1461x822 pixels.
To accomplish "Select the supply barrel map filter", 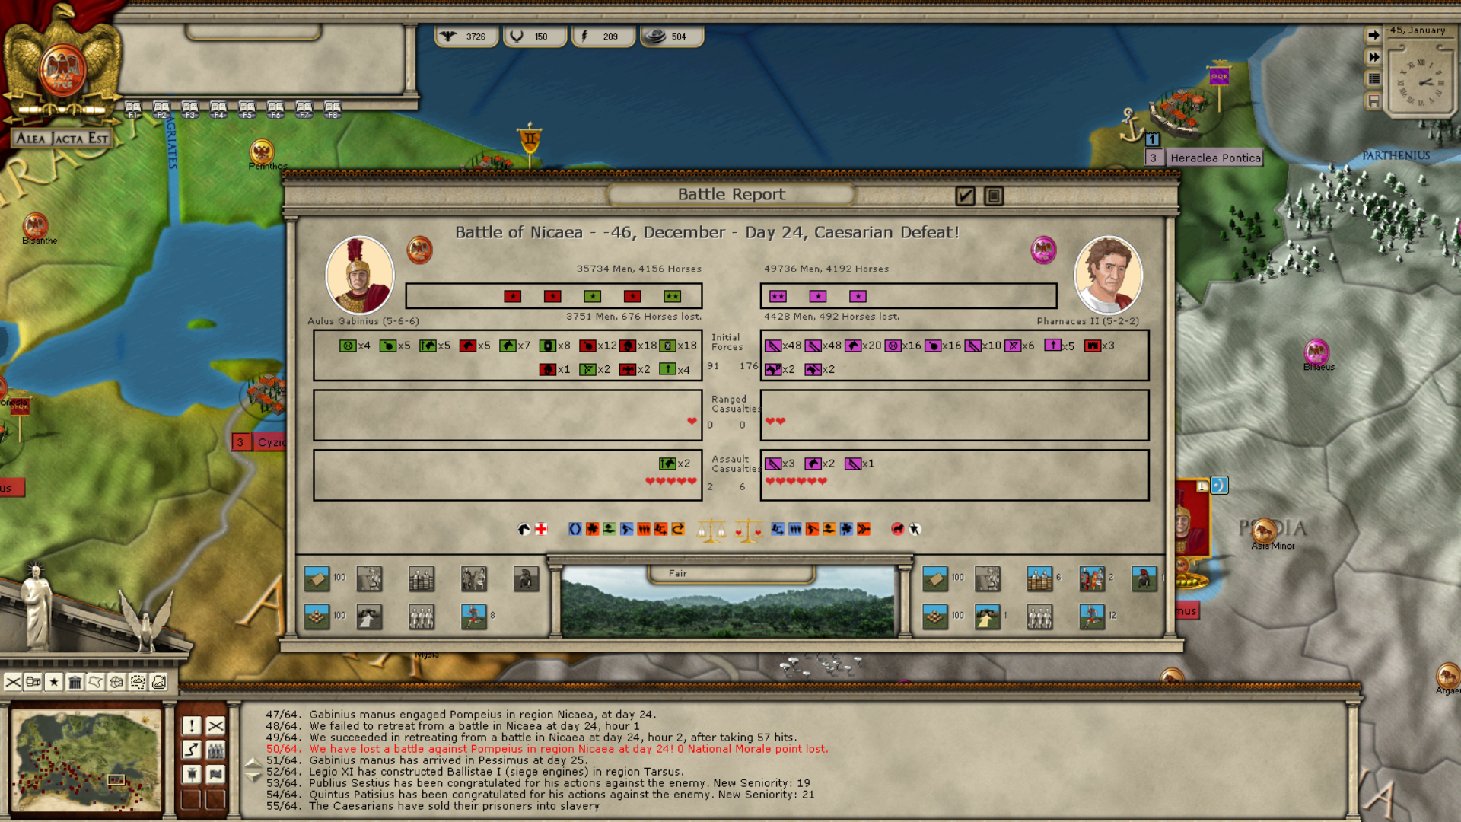I will coord(33,682).
